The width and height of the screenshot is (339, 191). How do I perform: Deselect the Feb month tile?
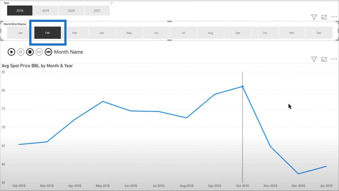tap(47, 33)
